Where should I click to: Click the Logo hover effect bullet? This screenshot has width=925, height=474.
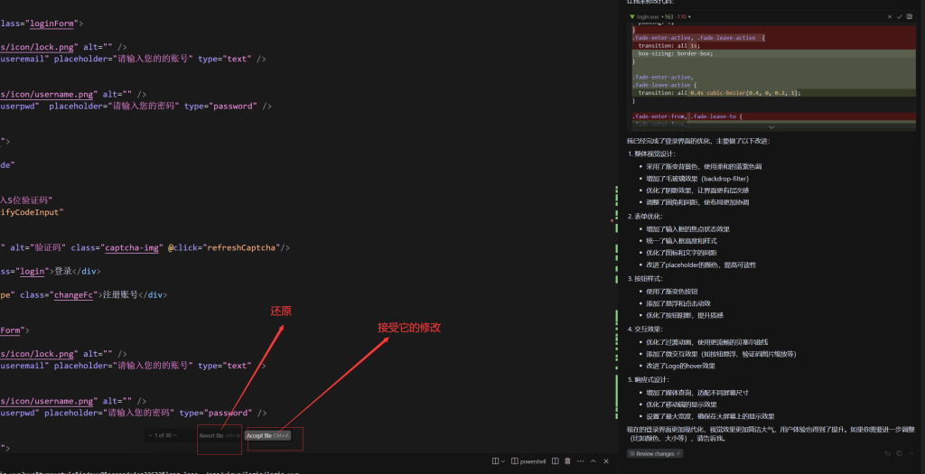(x=680, y=366)
